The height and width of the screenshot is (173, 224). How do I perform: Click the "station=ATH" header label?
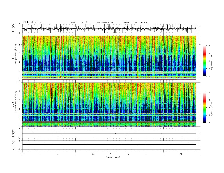click(x=105, y=23)
